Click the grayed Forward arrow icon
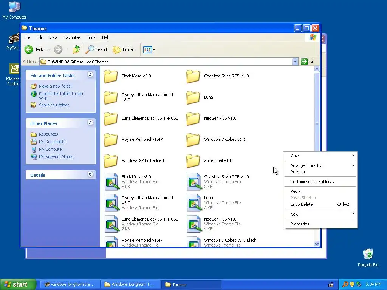Image resolution: width=387 pixels, height=290 pixels. [58, 49]
